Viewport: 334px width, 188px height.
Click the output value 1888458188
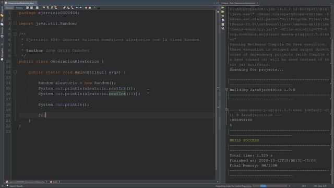point(241,120)
